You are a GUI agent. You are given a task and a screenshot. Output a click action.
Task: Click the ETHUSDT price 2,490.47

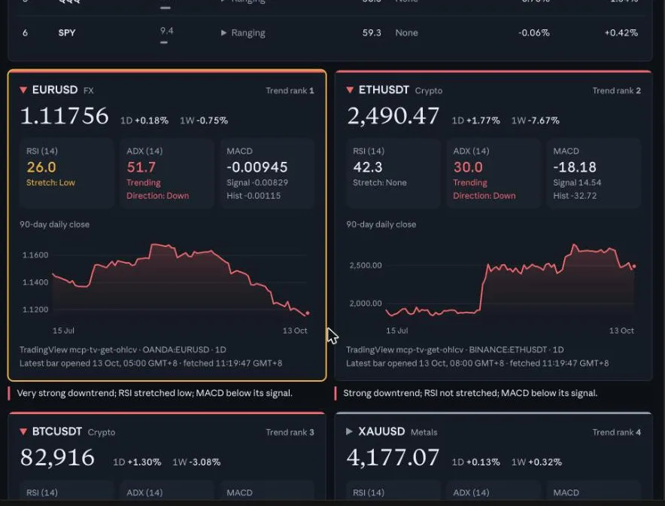[393, 116]
